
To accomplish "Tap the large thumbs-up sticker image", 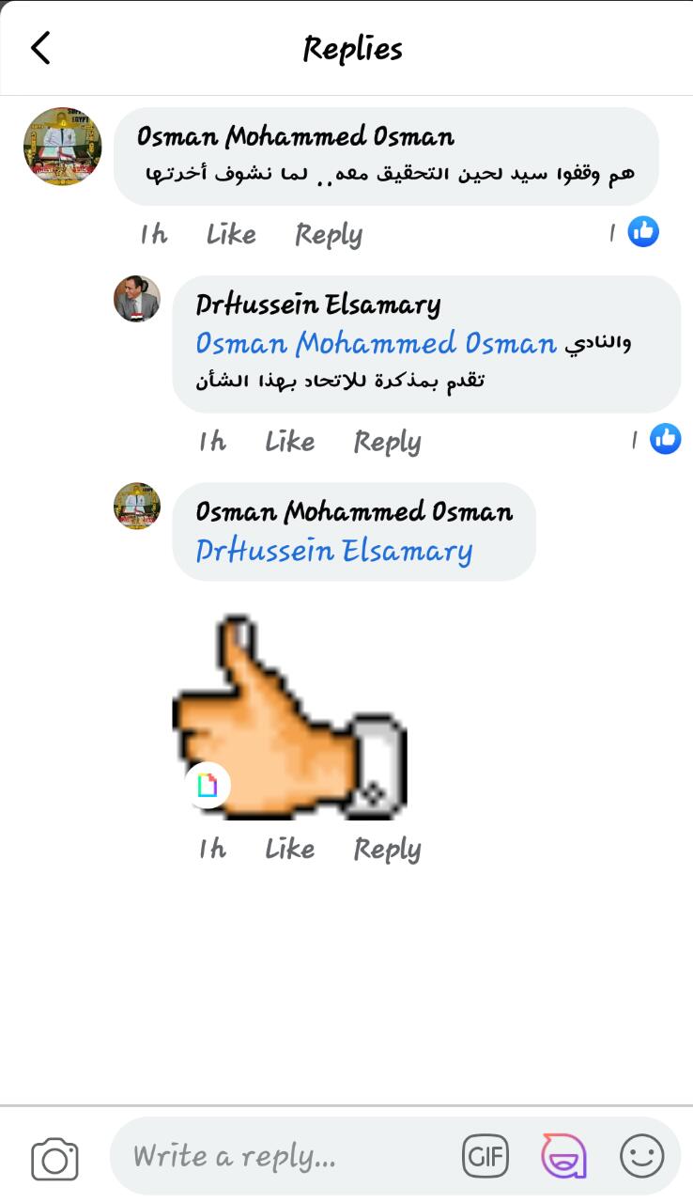I will click(290, 716).
